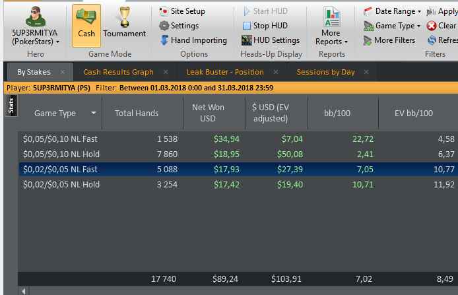Expand Date Range filter dropdown
The height and width of the screenshot is (295, 458).
[393, 11]
